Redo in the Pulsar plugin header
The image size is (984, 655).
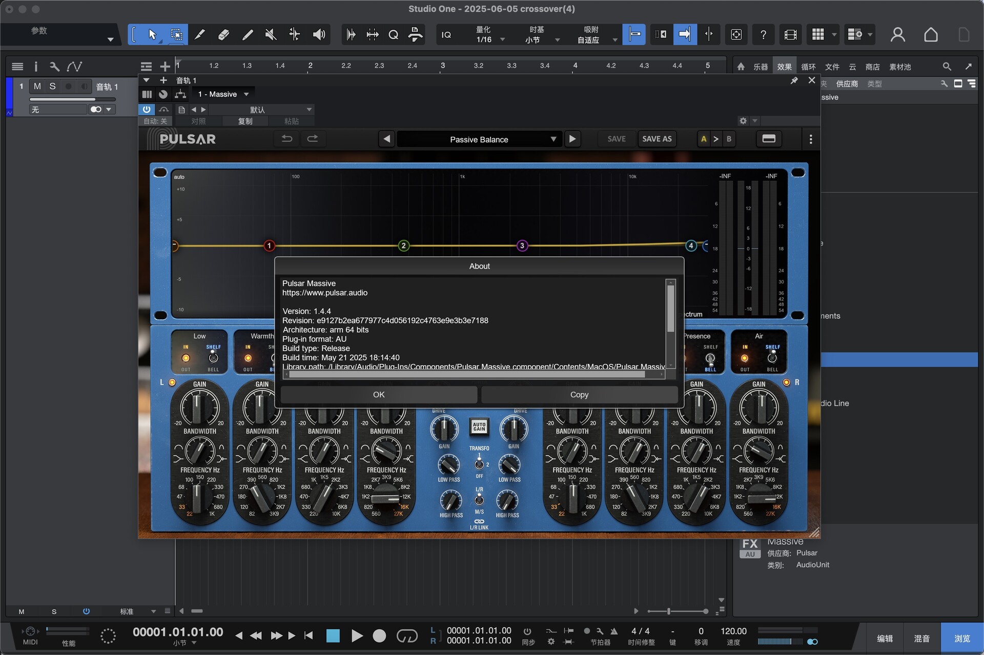[x=312, y=139]
